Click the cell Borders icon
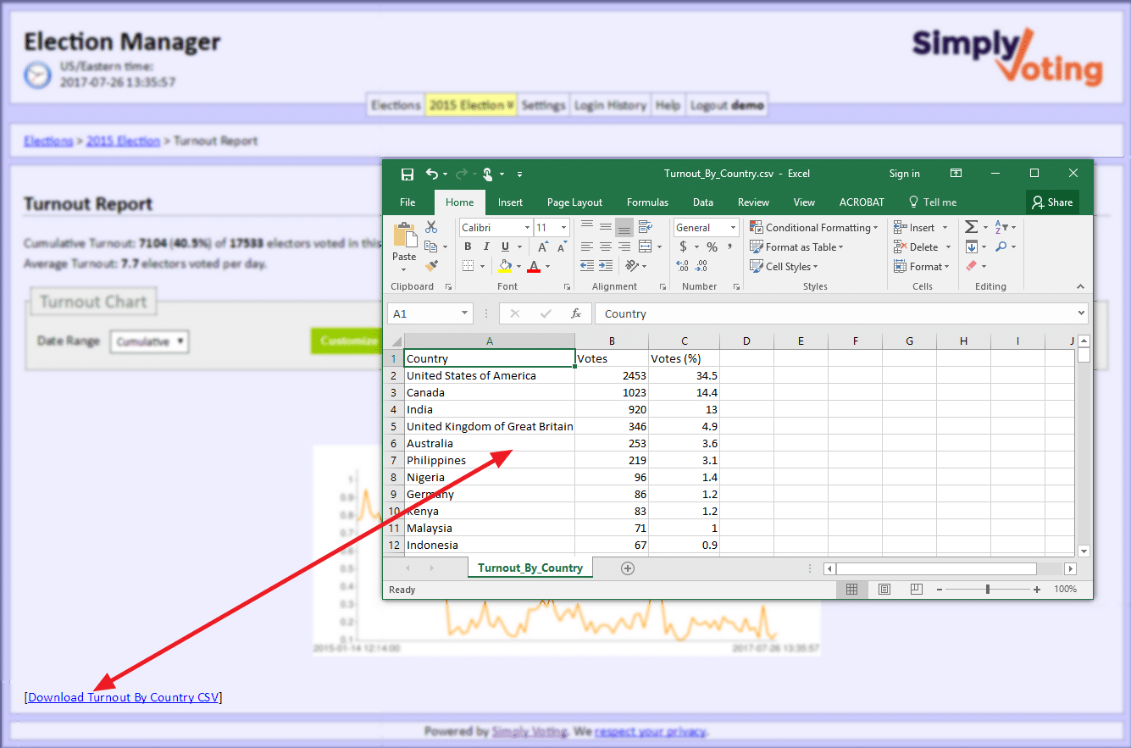Image resolution: width=1131 pixels, height=748 pixels. [468, 266]
